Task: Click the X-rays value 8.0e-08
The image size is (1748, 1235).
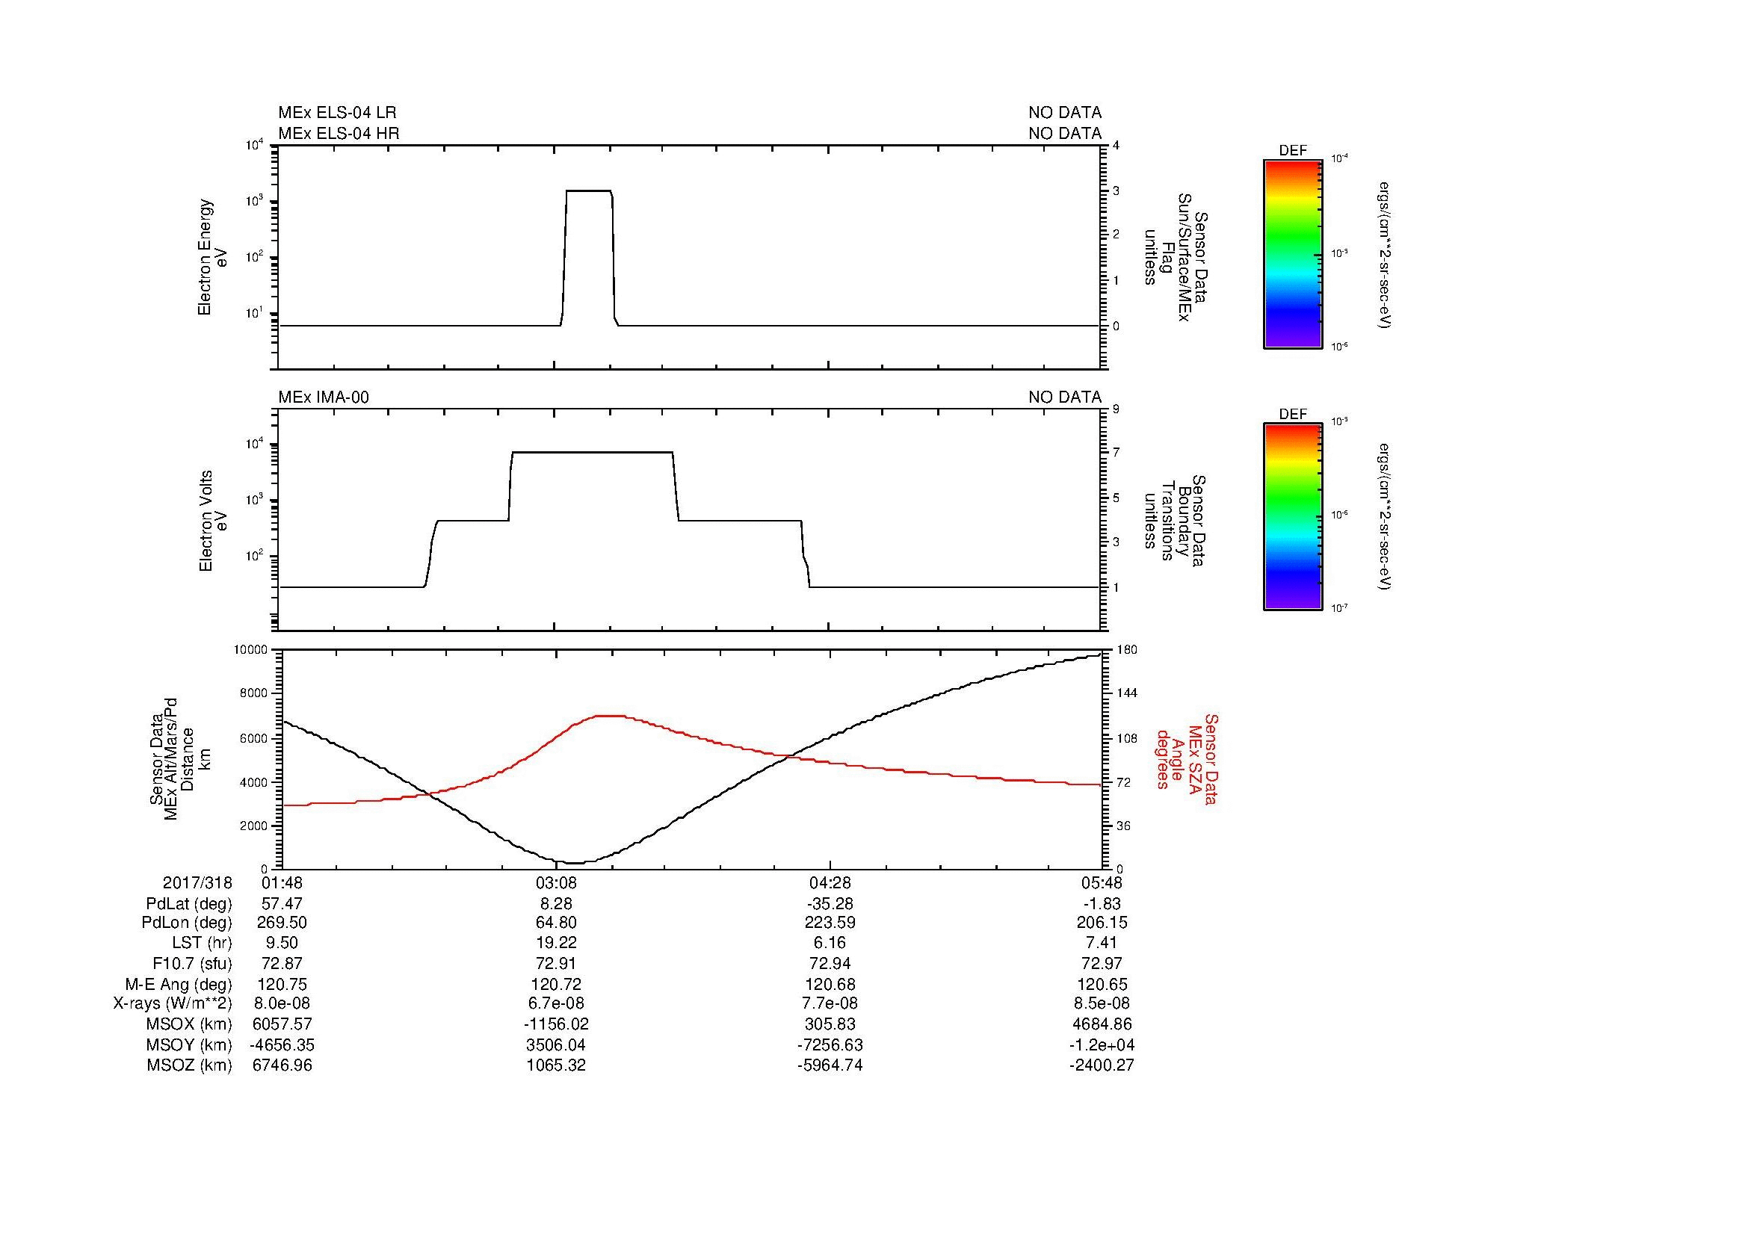Action: coord(282,1004)
